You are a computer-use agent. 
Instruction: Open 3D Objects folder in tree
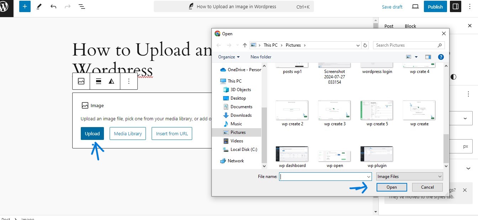[x=237, y=89]
